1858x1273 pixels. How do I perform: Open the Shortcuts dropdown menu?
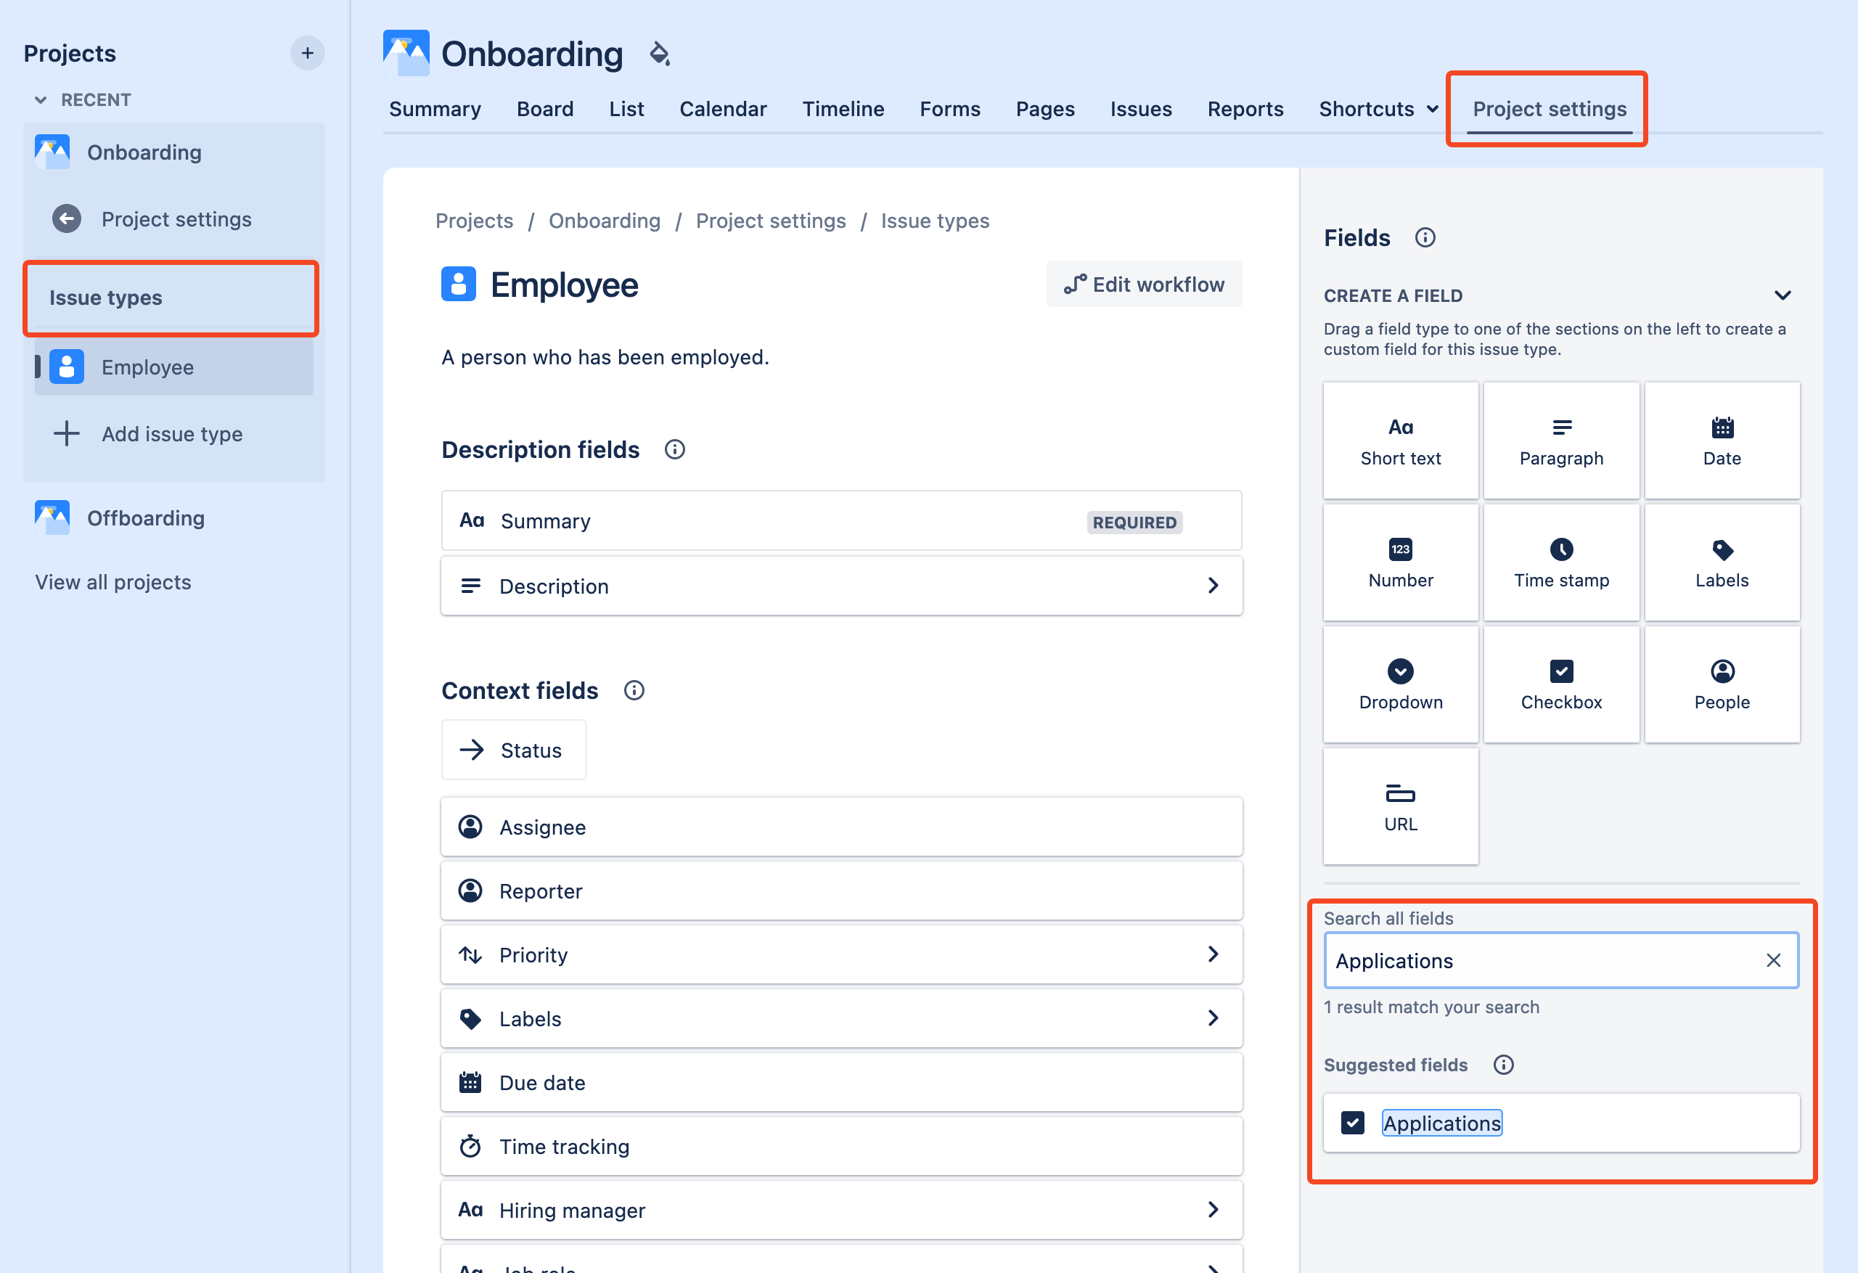coord(1378,109)
